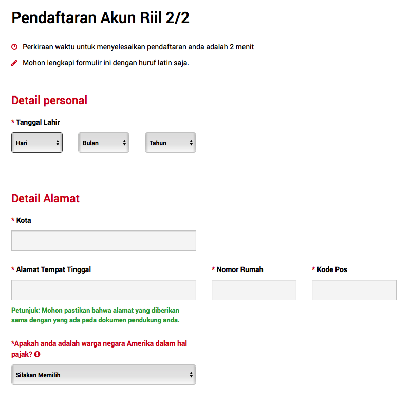411x405 pixels.
Task: Click the green "Petunjuk" hint text
Action: pyautogui.click(x=96, y=315)
